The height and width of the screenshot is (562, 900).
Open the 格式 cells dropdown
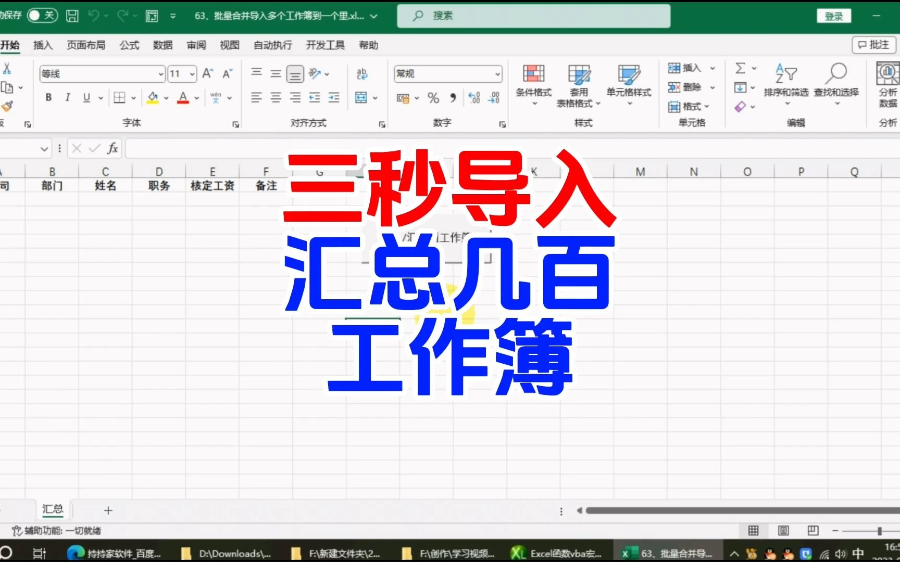coord(689,106)
